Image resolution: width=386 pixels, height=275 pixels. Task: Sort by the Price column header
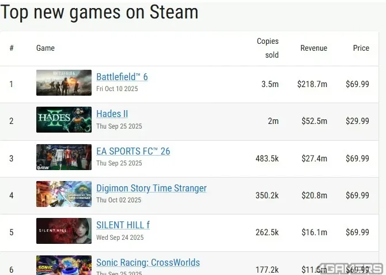361,48
